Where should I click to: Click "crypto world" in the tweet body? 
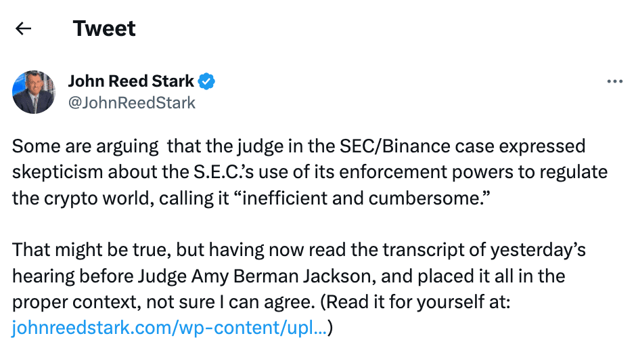99,199
